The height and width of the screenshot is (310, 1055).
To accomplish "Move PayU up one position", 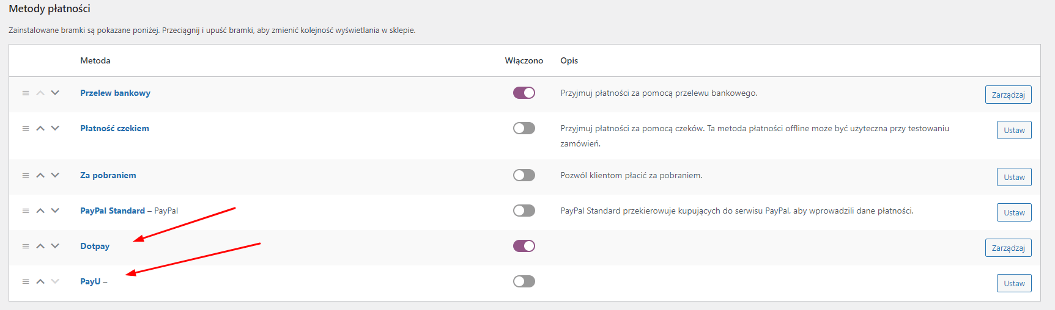I will click(x=40, y=281).
